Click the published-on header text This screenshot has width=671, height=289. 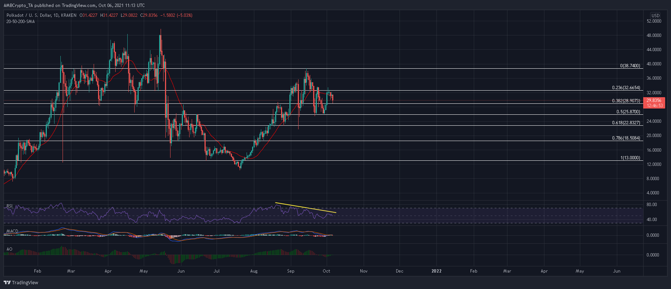point(74,5)
